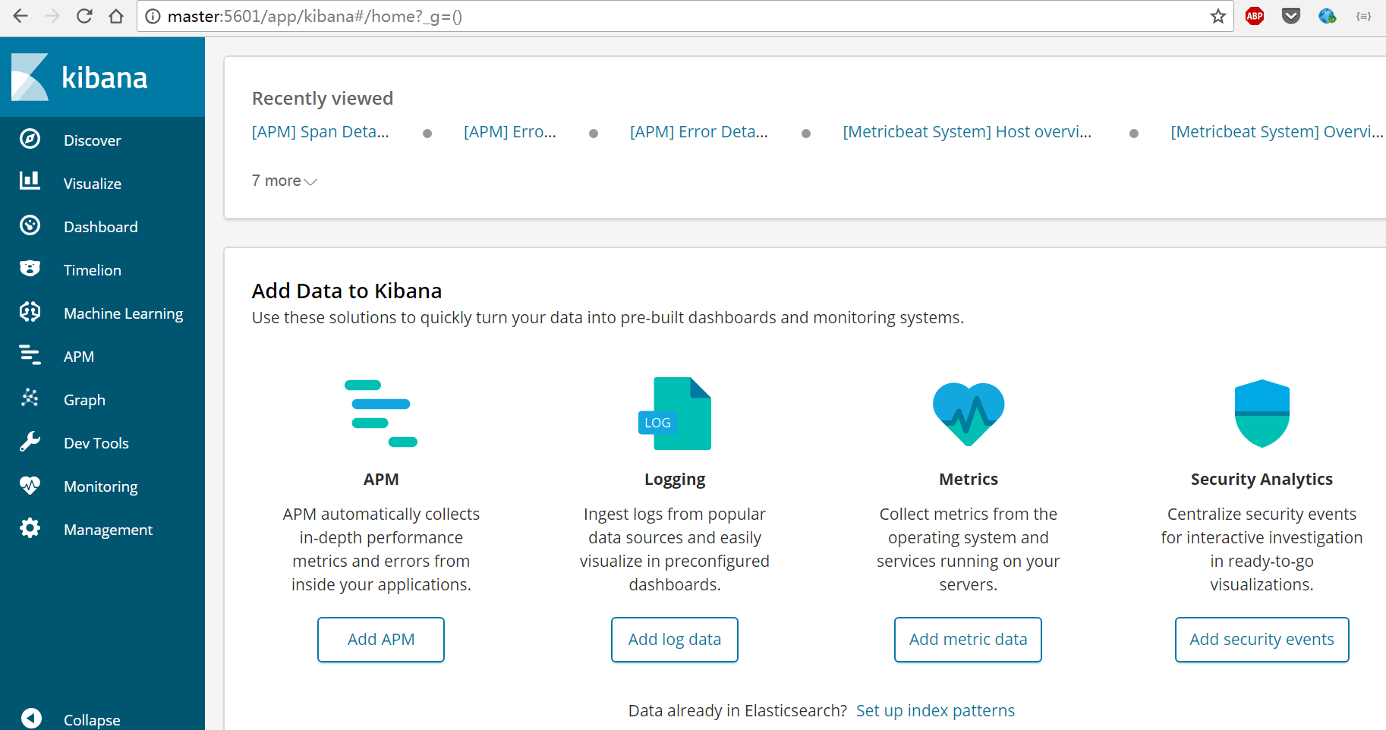Open Machine Learning icon in sidebar
Image resolution: width=1386 pixels, height=730 pixels.
click(30, 312)
